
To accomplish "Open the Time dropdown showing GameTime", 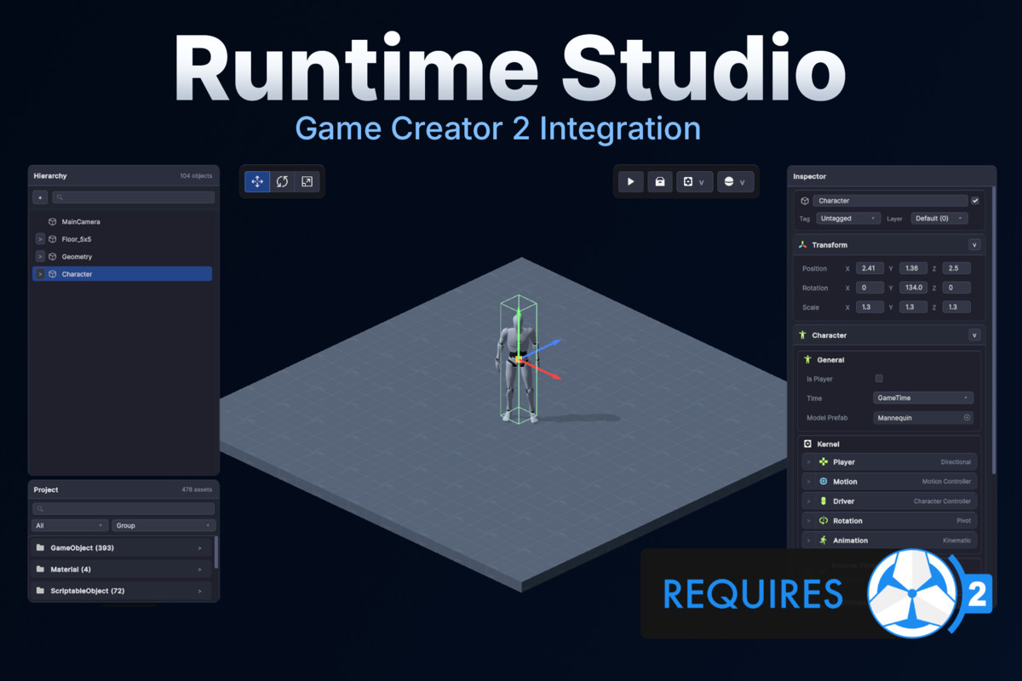I will 923,398.
